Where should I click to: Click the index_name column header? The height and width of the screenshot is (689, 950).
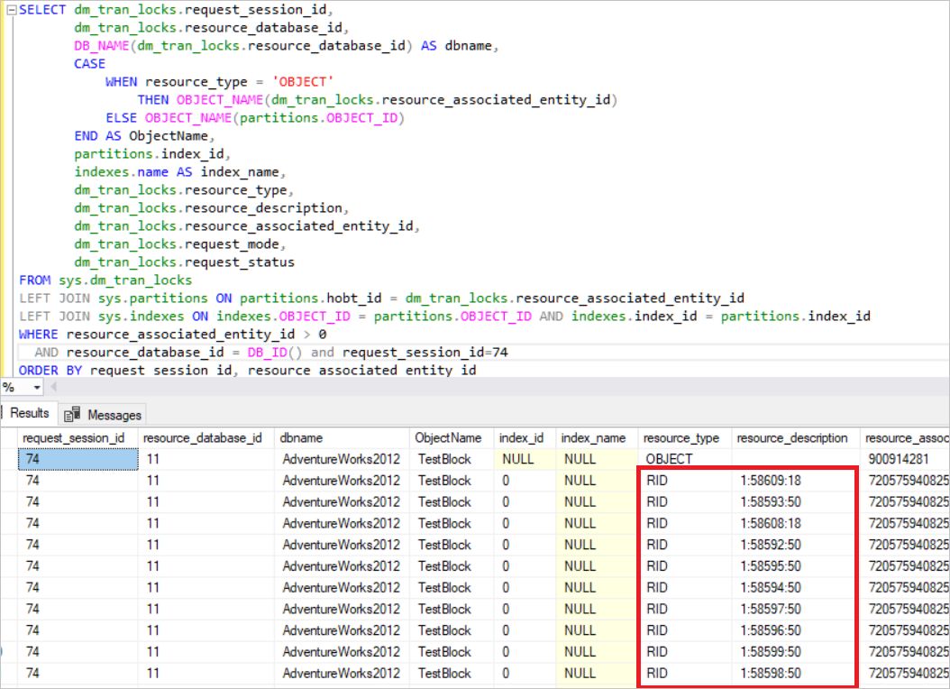593,437
